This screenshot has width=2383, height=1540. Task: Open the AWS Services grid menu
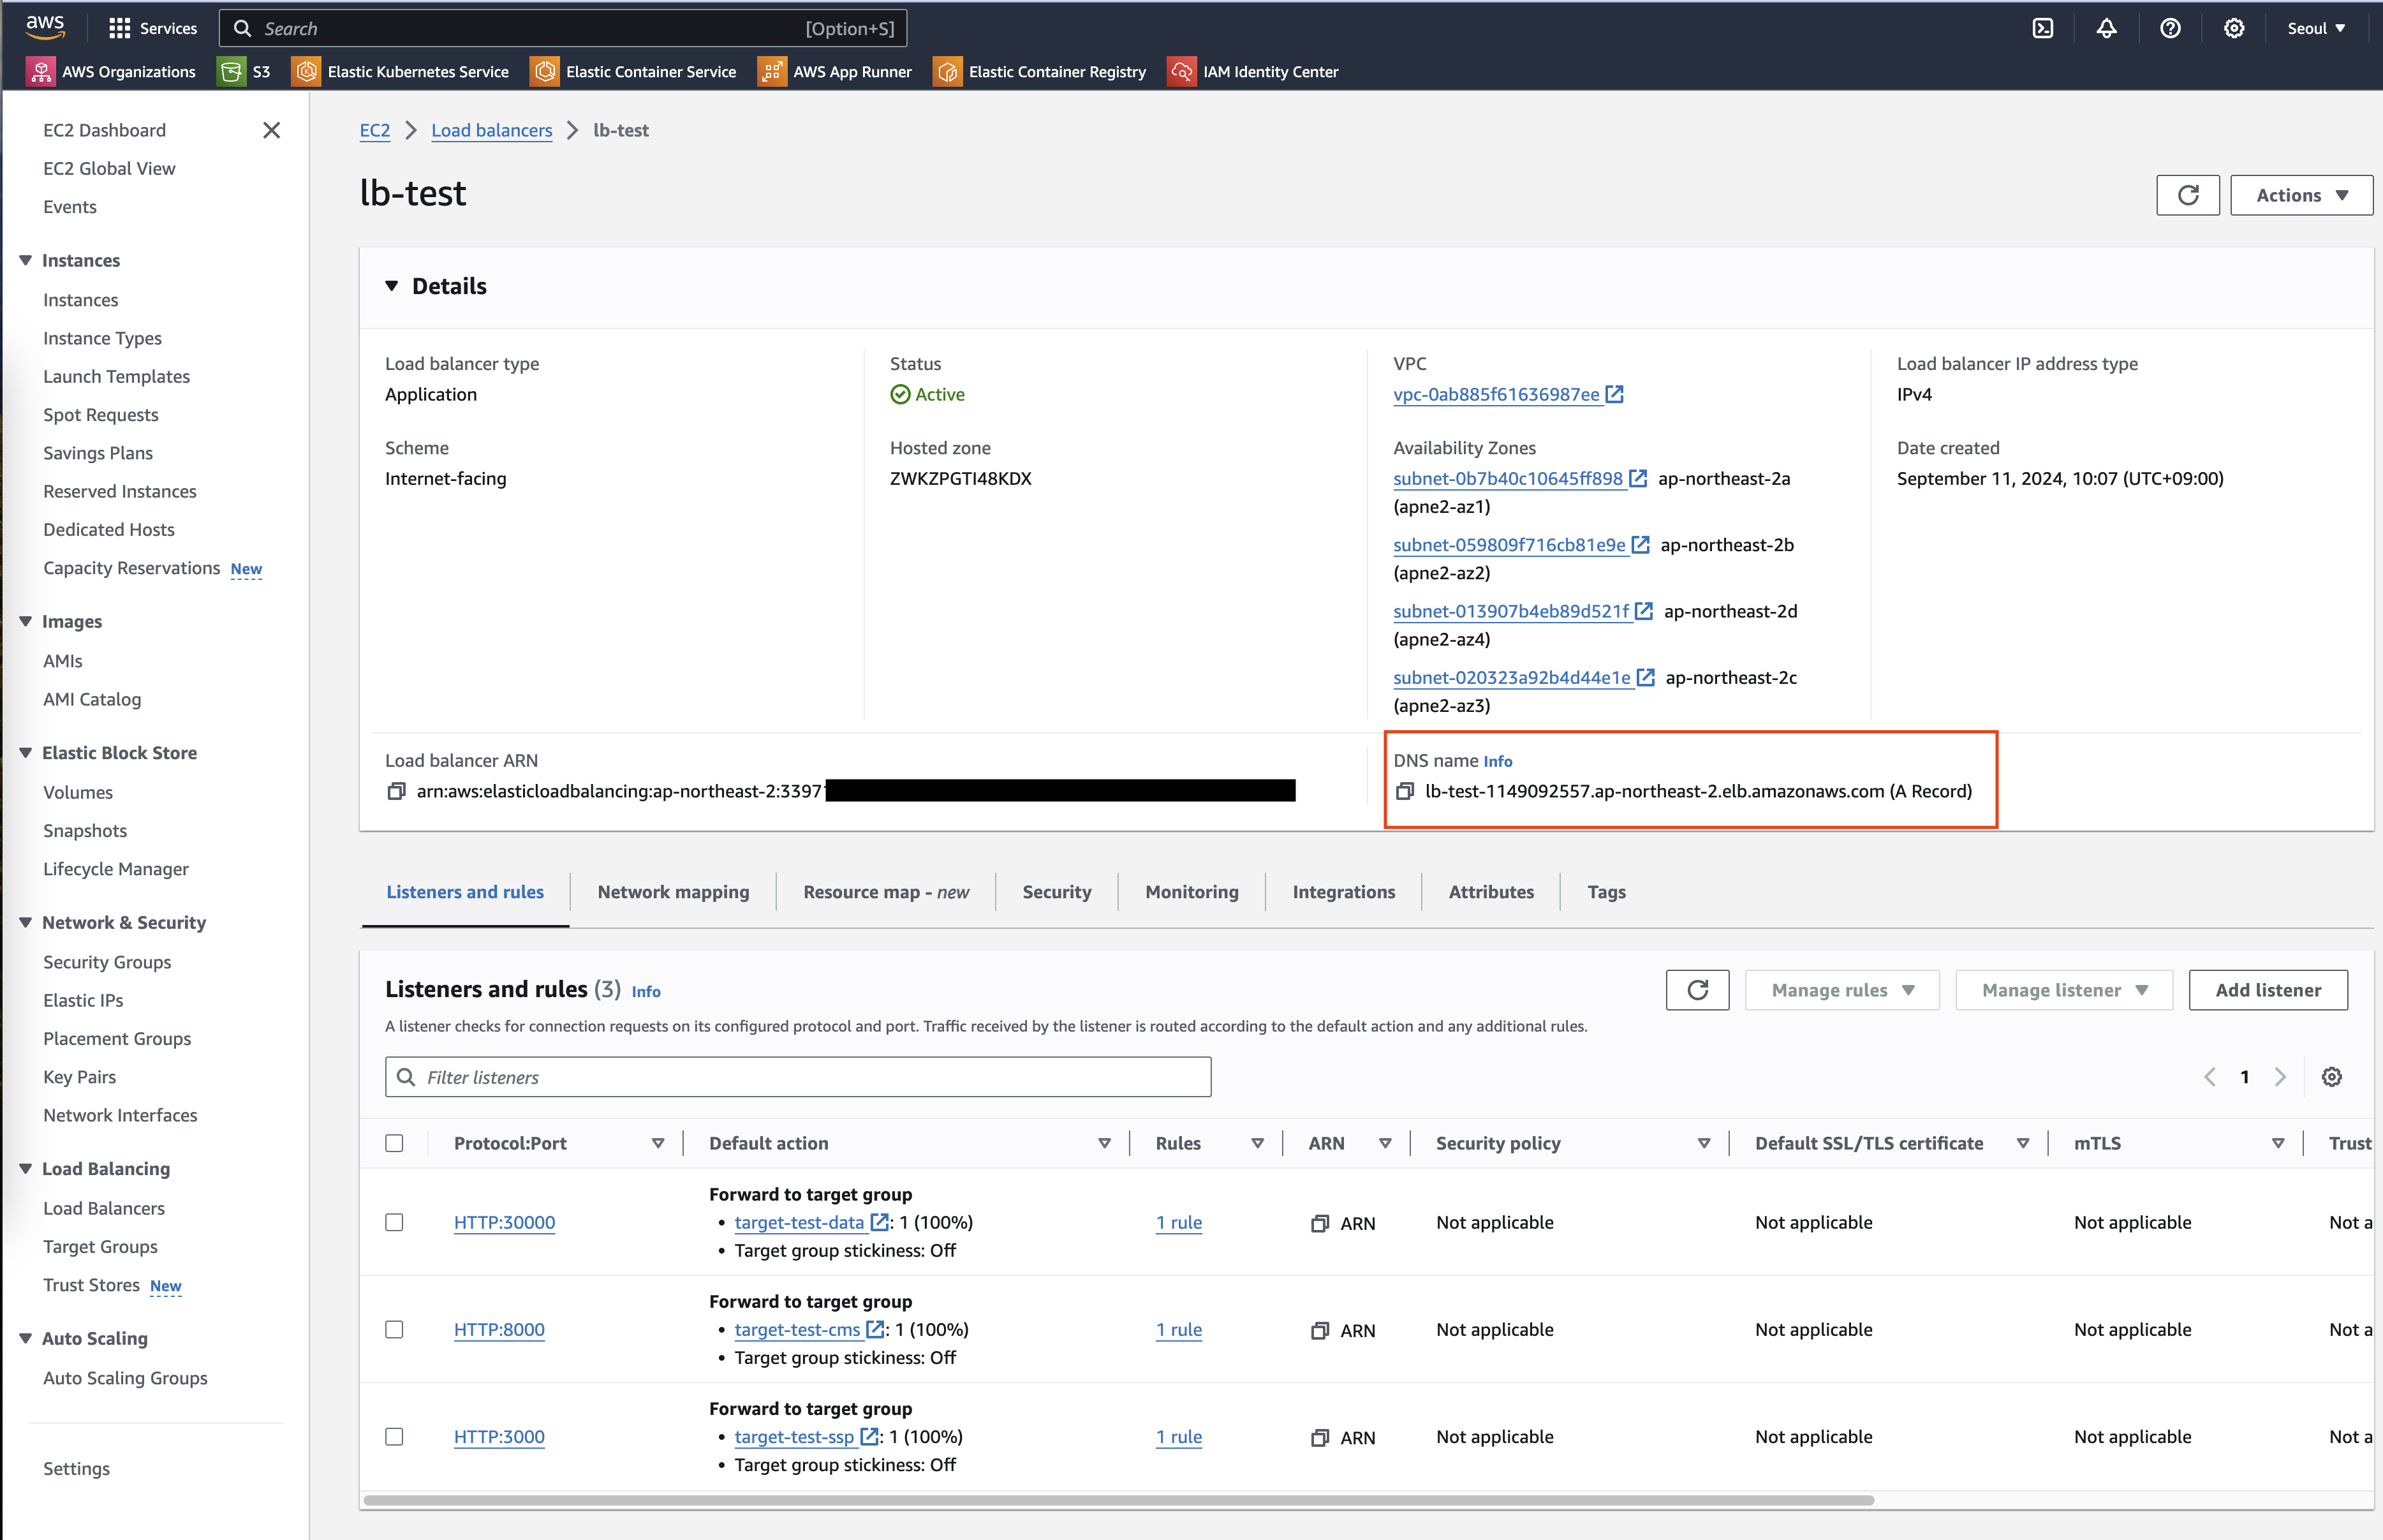[x=120, y=28]
